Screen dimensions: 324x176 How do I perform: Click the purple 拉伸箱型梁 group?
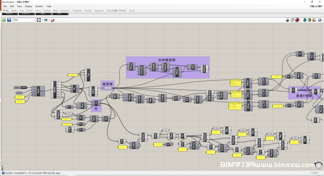(167, 60)
